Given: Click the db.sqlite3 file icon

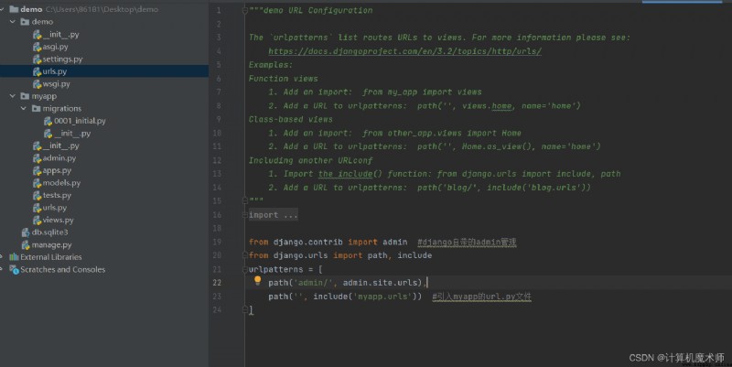Looking at the screenshot, I should pos(26,232).
